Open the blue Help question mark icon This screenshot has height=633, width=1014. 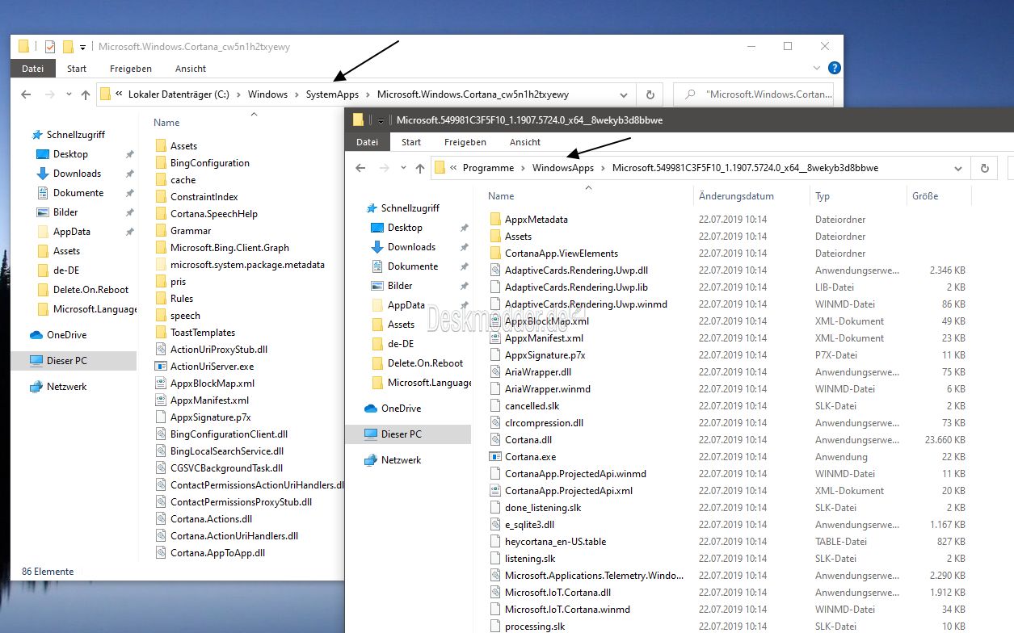tap(835, 69)
